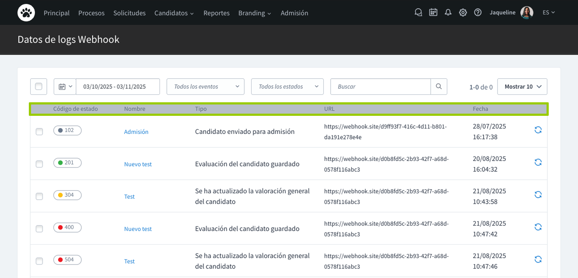Screen dimensions: 578x278
Task: Open the messages chat icon
Action: coord(418,12)
